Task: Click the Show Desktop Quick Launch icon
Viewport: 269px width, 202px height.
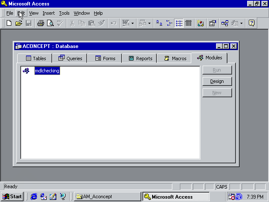Action: coord(53,197)
